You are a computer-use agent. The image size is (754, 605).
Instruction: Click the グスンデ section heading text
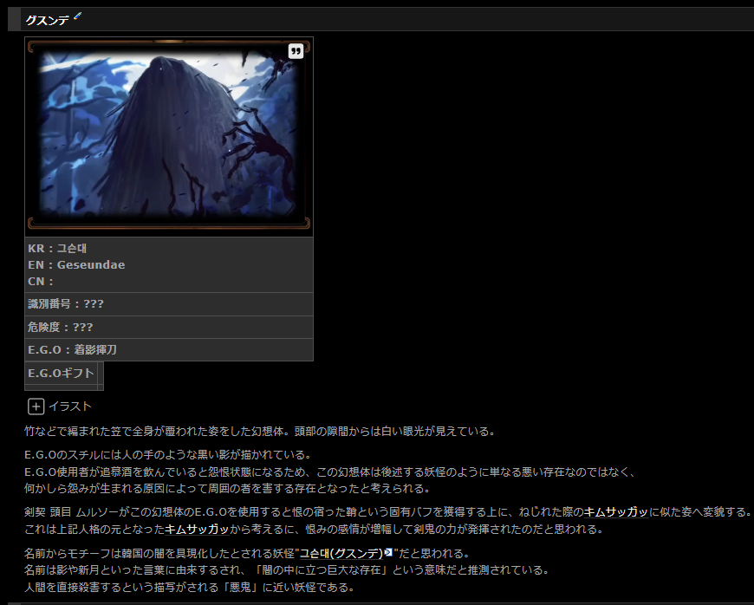click(x=47, y=20)
